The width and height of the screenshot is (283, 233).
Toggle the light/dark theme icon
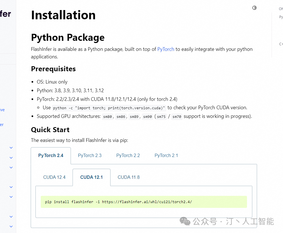(x=254, y=8)
